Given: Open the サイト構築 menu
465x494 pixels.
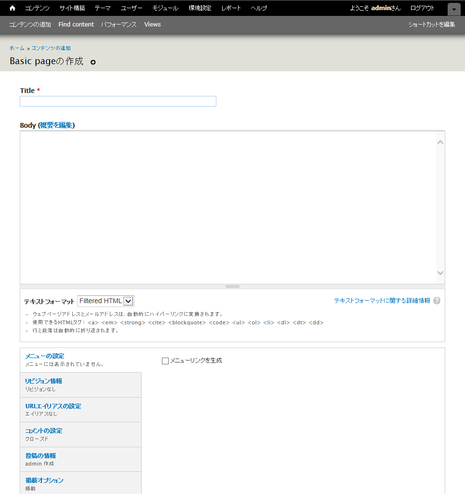Looking at the screenshot, I should [x=72, y=8].
